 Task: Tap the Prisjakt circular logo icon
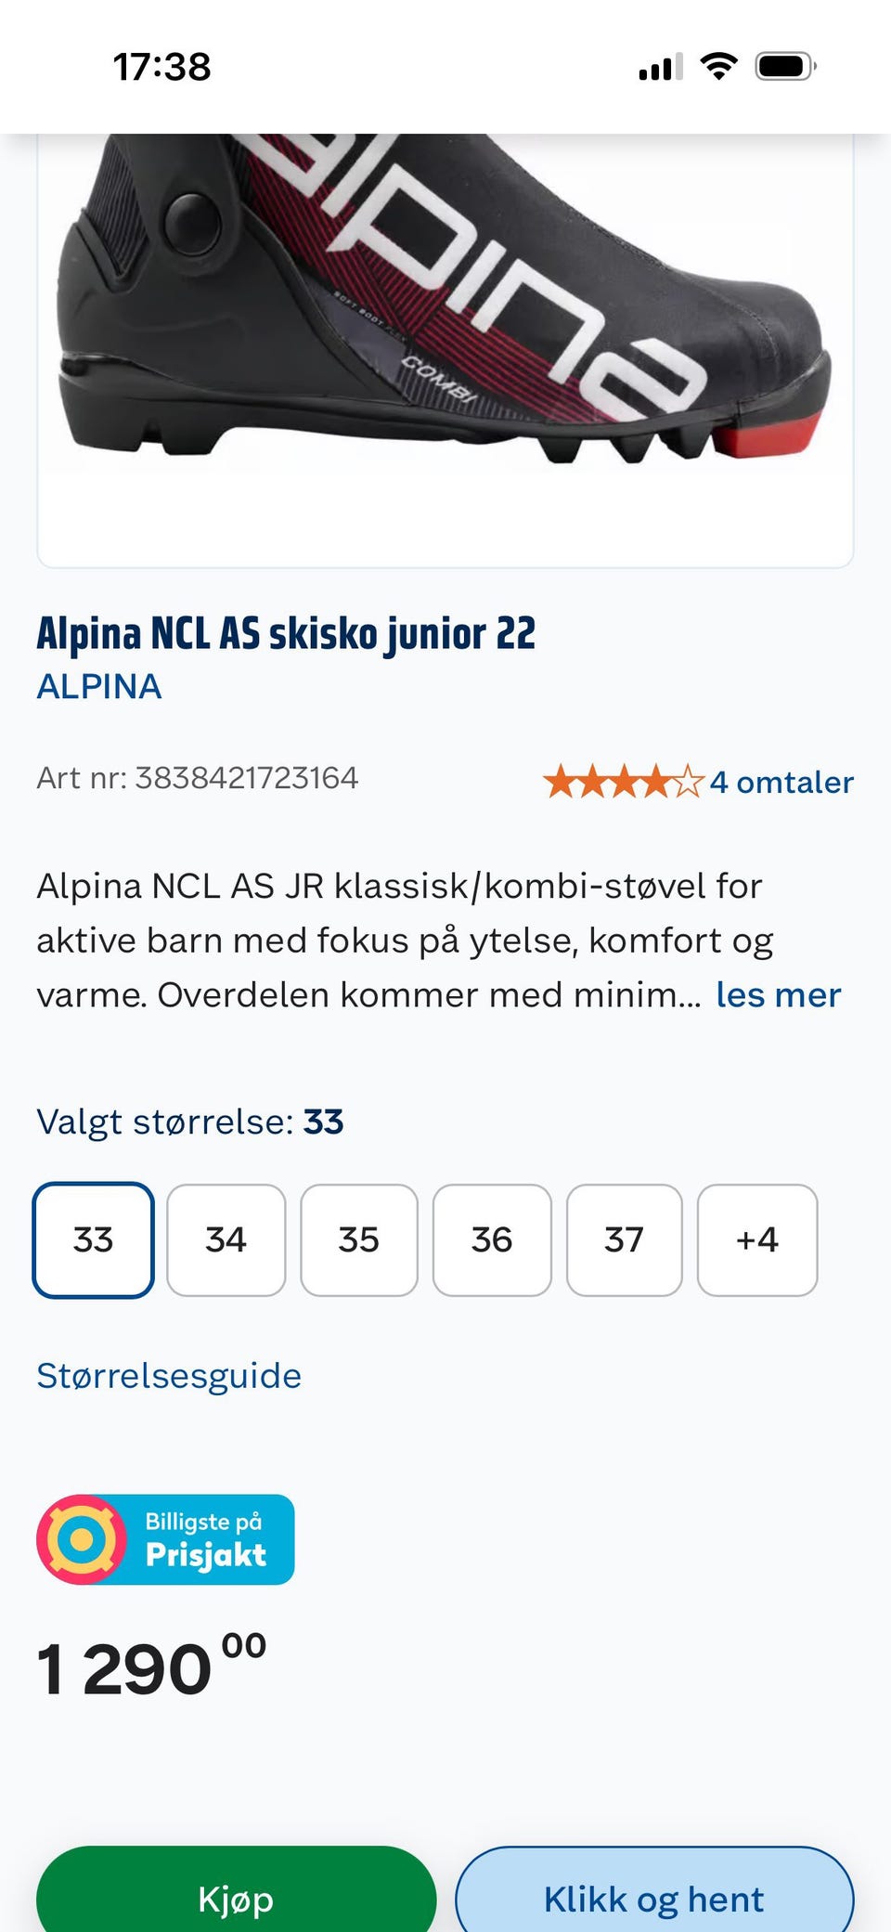point(82,1538)
